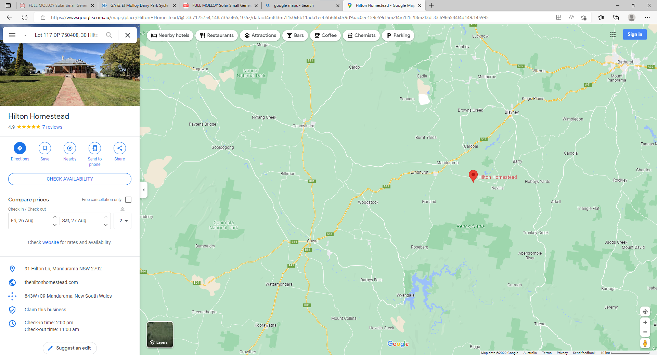The image size is (657, 355).
Task: Click the Directions icon
Action: point(20,148)
